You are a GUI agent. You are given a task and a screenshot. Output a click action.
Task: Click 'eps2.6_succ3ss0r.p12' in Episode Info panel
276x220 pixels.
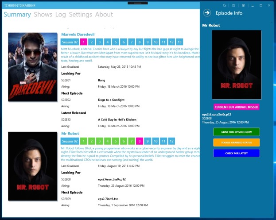pyautogui.click(x=217, y=115)
